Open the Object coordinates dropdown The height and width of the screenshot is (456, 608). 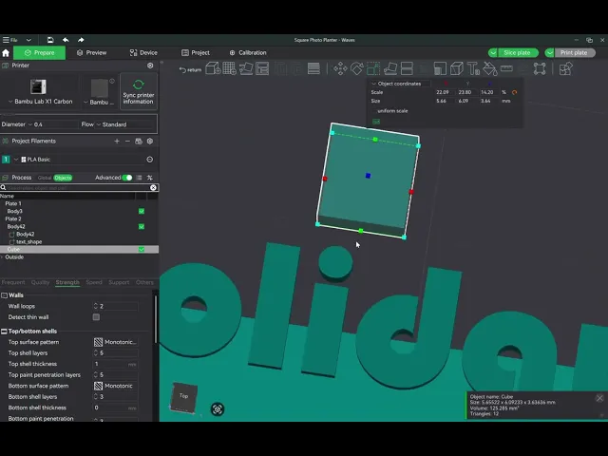click(399, 84)
